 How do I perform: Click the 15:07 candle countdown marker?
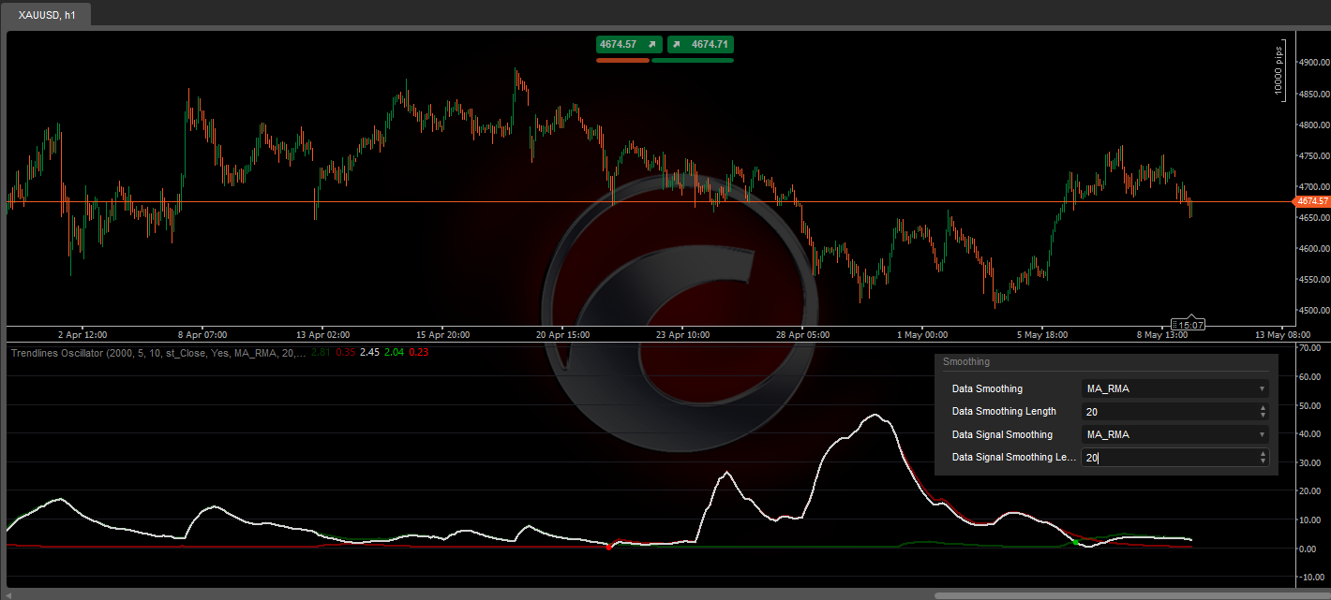(x=1189, y=325)
